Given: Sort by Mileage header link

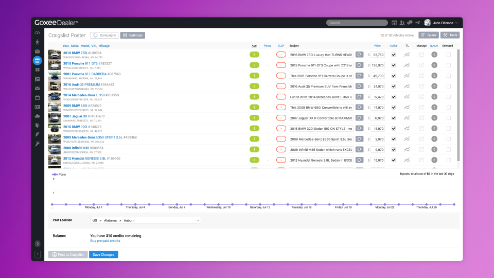Looking at the screenshot, I should [104, 46].
